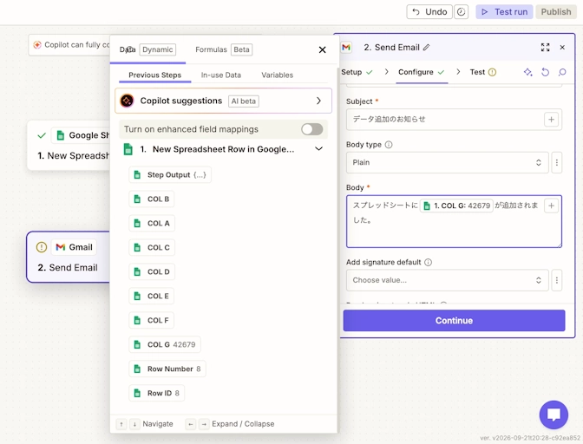Click Navigate up arrow key icon
Viewport: 583px width, 444px height.
(x=121, y=424)
